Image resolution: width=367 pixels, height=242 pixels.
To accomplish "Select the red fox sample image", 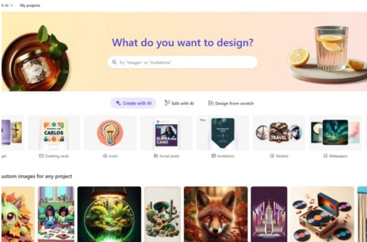I will tap(216, 214).
